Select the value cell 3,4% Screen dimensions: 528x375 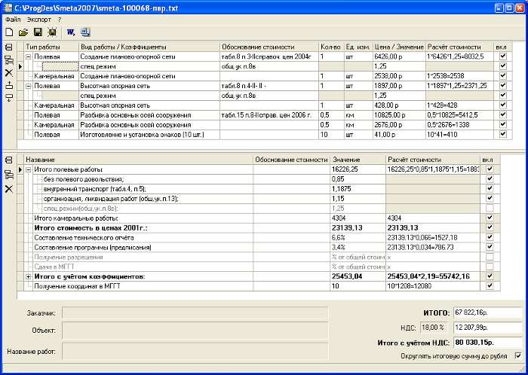(x=358, y=247)
